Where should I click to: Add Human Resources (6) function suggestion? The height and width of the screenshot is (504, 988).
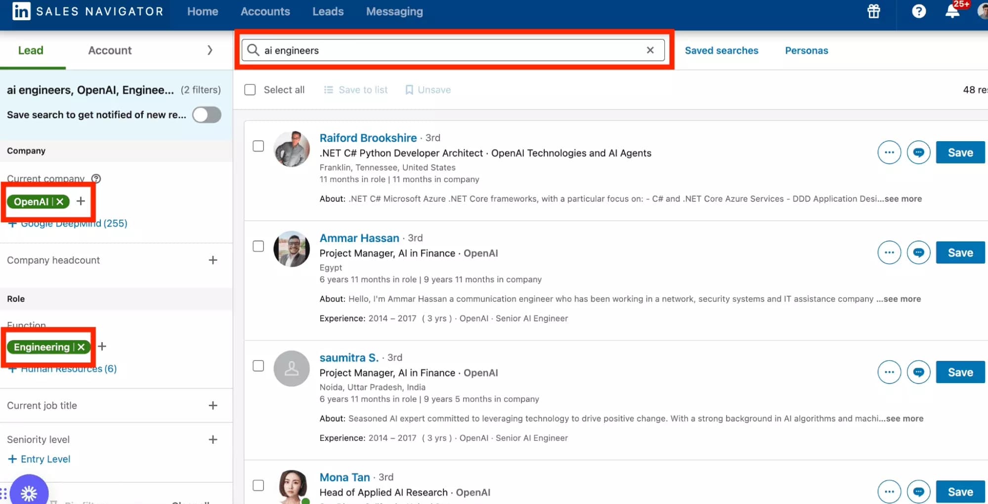pyautogui.click(x=62, y=368)
